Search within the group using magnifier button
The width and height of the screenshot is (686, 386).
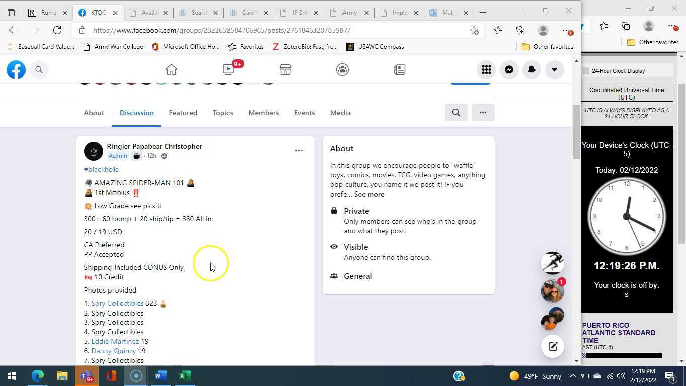[x=456, y=113]
